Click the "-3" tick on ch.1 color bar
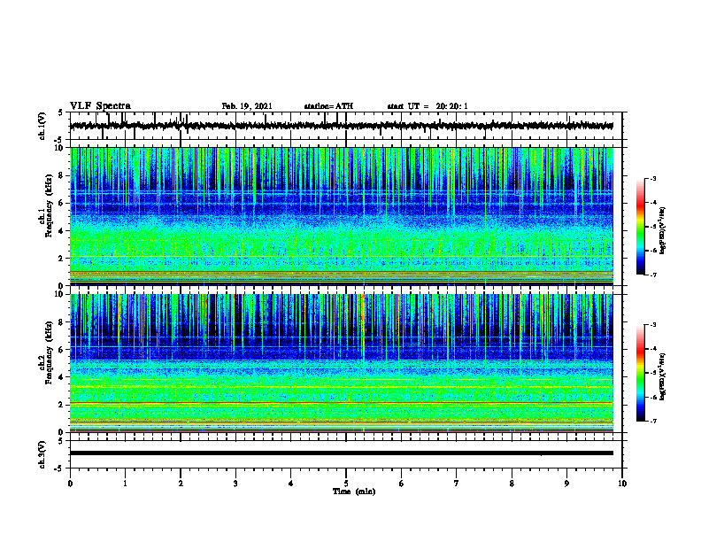 [x=652, y=178]
